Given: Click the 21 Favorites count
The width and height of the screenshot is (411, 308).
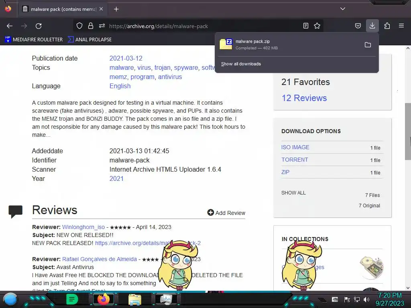Looking at the screenshot, I should pyautogui.click(x=305, y=82).
